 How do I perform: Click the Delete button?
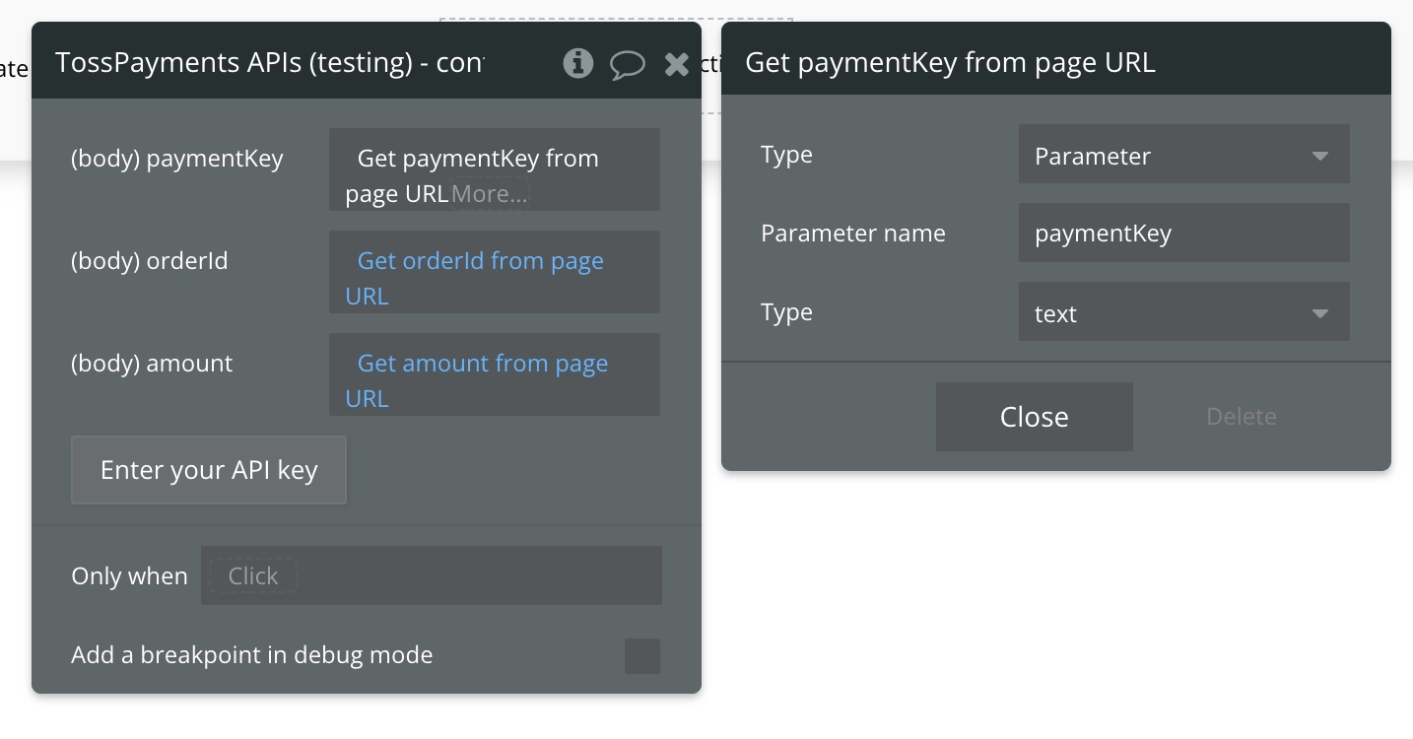pyautogui.click(x=1241, y=417)
